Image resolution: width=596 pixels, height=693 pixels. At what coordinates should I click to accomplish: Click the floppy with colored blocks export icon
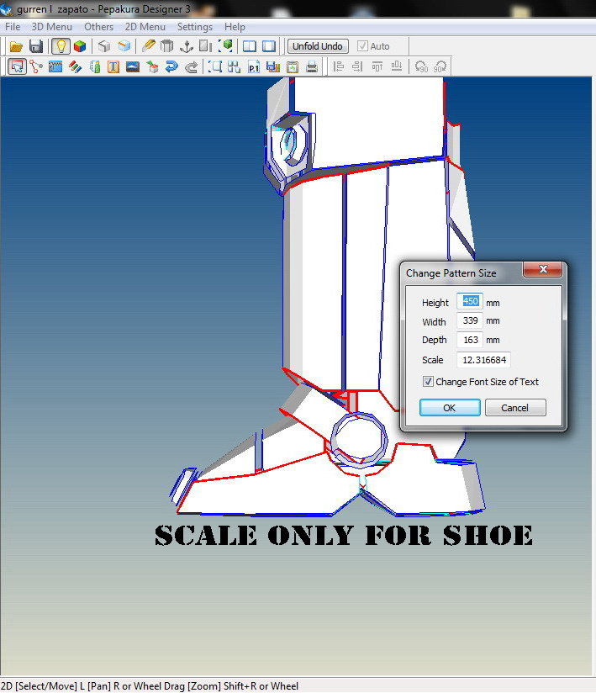(x=273, y=66)
